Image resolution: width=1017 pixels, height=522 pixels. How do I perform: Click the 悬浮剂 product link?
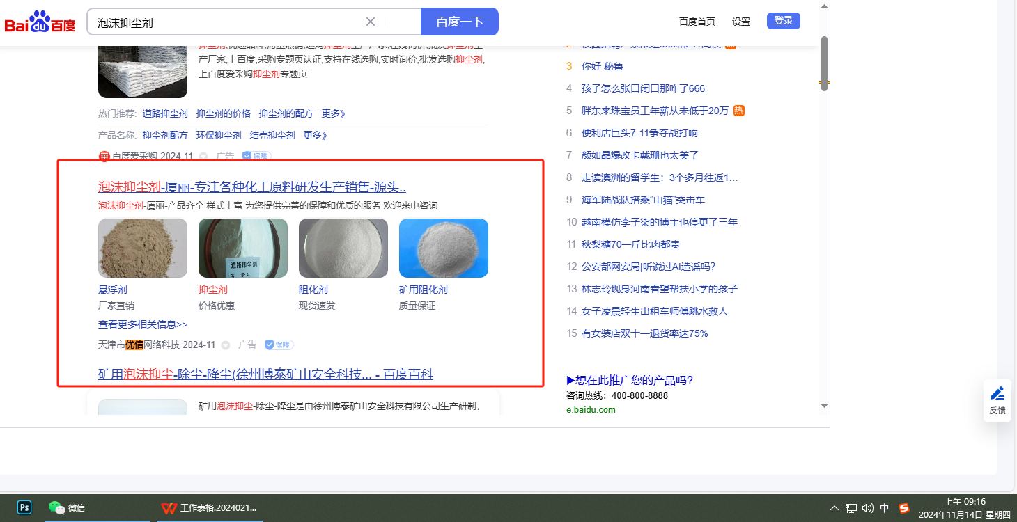coord(113,290)
